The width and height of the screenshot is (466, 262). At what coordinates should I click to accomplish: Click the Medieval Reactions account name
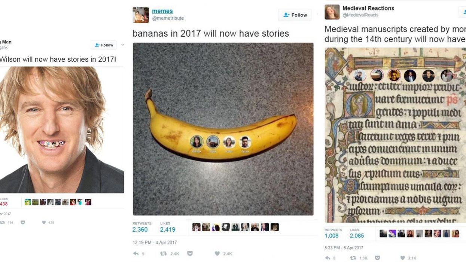click(368, 8)
